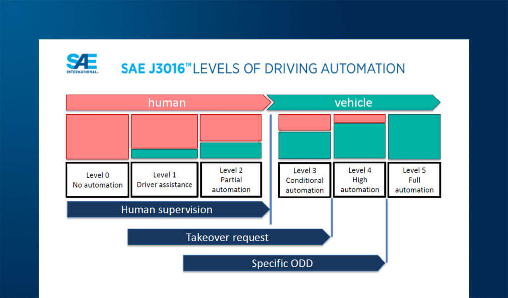Viewport: 508px width, 298px height.
Task: Pick the red block above Level 0
Action: click(x=97, y=137)
